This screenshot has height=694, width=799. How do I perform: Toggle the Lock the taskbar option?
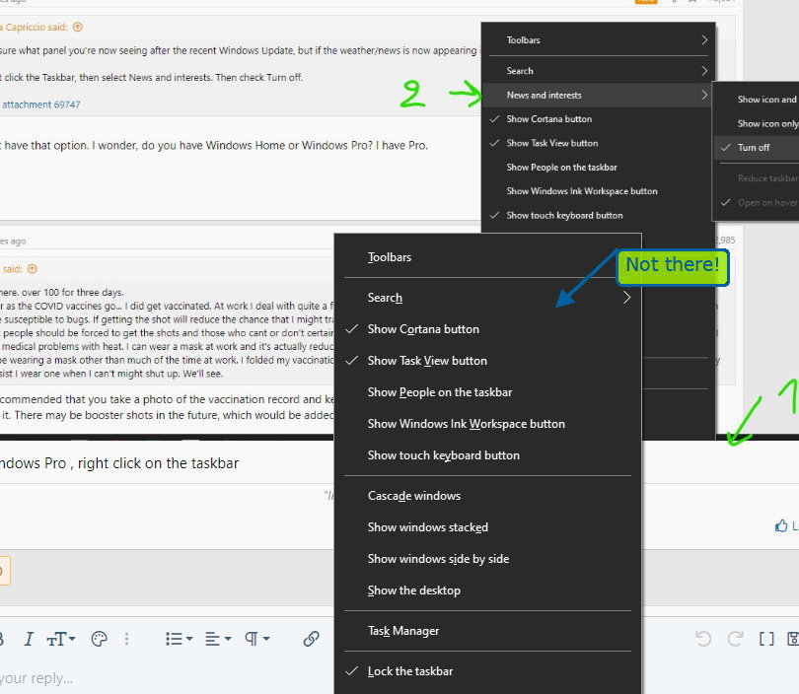(x=409, y=671)
